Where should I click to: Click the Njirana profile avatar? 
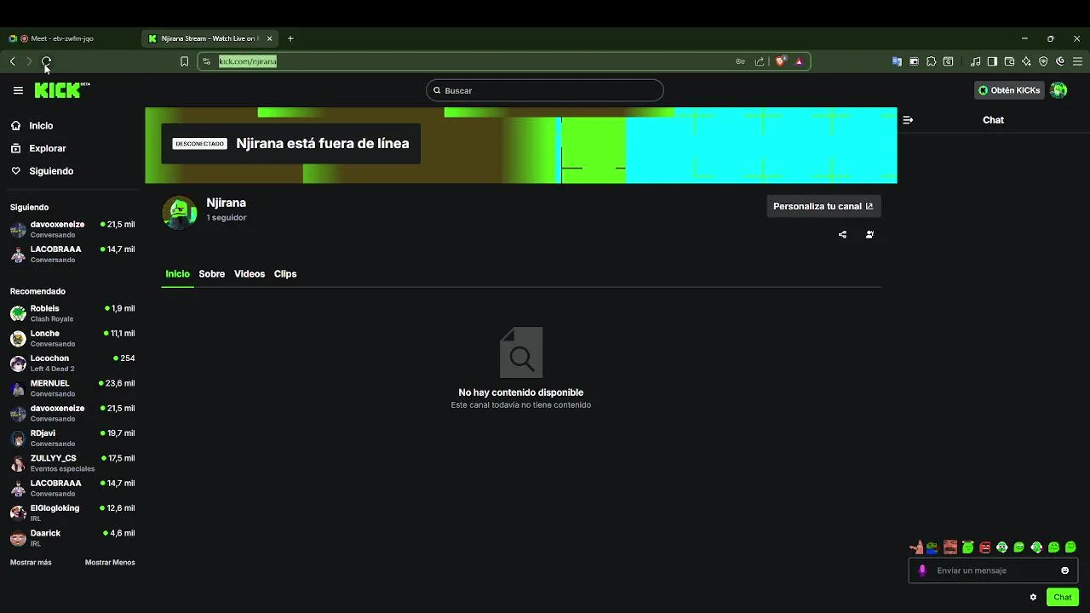click(180, 212)
